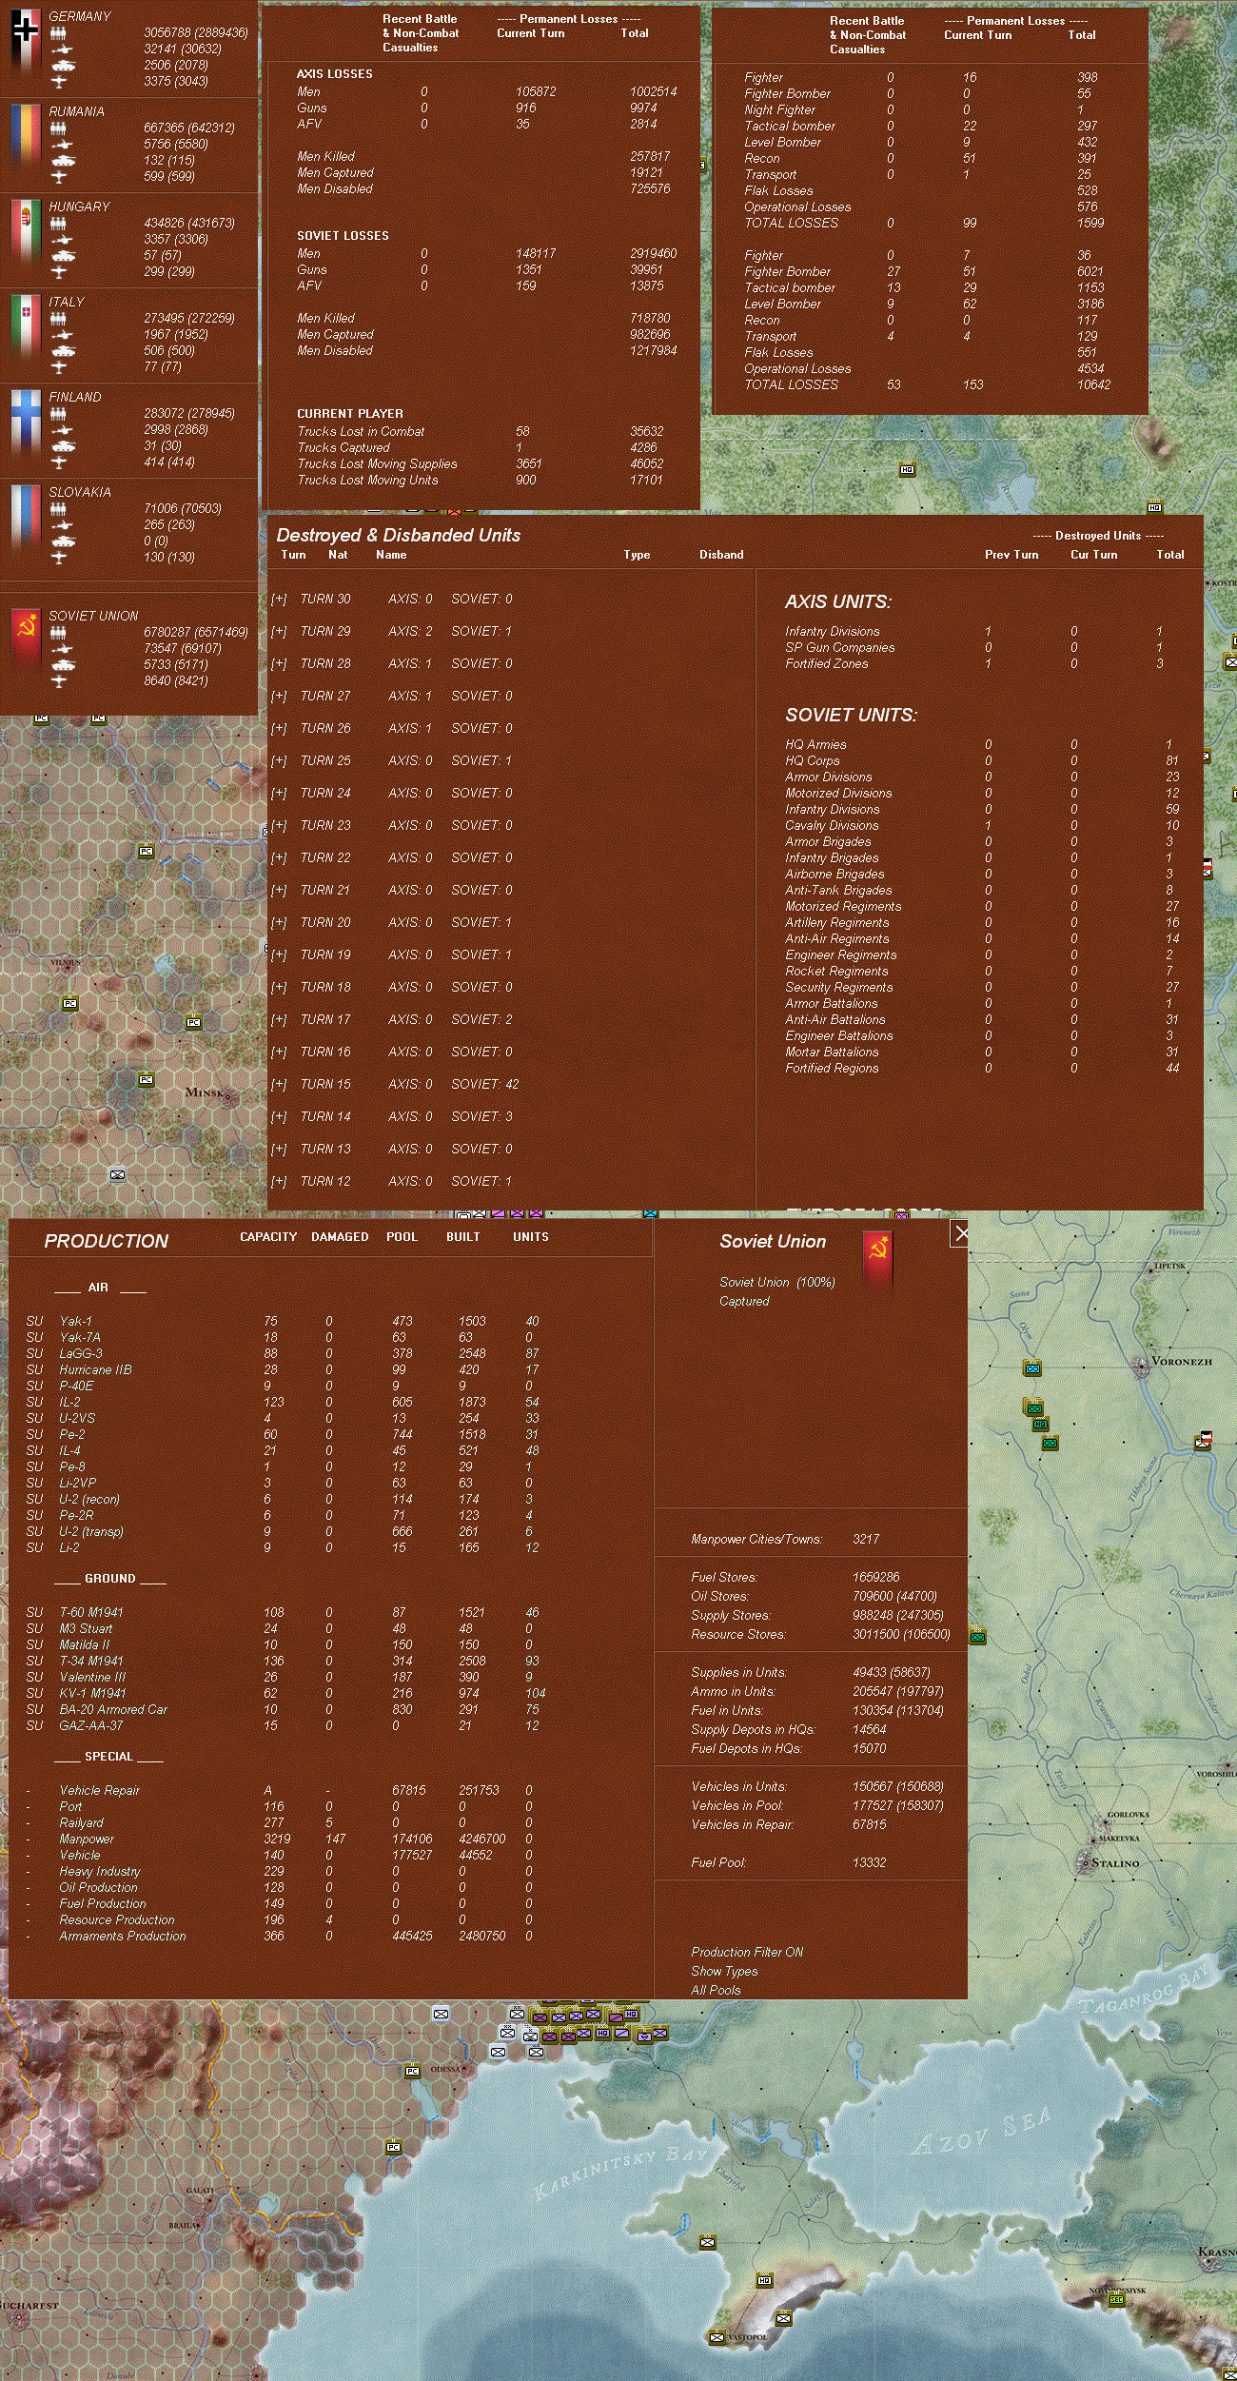
Task: Click the All Pools option
Action: click(716, 1990)
